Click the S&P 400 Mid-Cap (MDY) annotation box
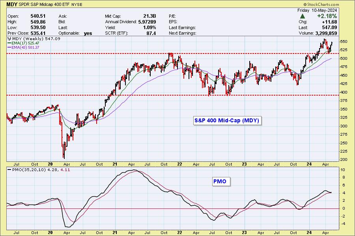Screen dimensions: 355x236 click(227, 120)
